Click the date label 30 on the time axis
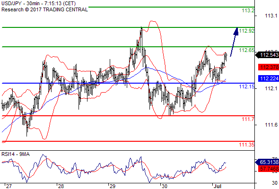 pos(165,186)
